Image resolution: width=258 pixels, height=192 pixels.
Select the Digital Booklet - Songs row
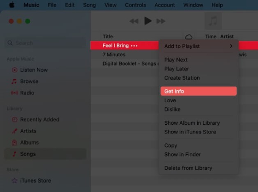pos(124,64)
